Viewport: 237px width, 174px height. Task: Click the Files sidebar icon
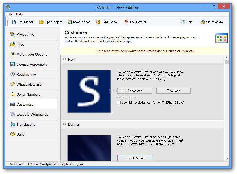pyautogui.click(x=12, y=44)
